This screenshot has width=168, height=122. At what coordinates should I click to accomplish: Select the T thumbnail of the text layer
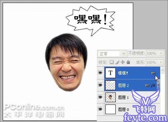(x=110, y=73)
